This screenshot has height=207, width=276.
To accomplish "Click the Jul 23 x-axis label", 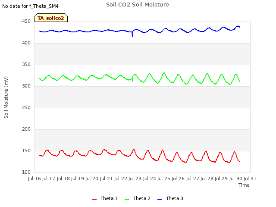I will (135, 179).
